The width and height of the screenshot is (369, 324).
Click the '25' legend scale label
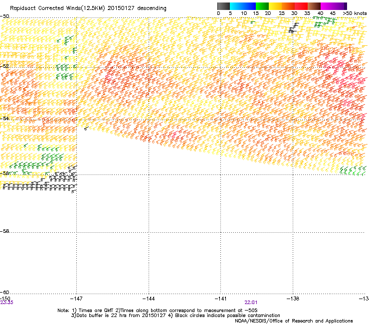click(282, 13)
